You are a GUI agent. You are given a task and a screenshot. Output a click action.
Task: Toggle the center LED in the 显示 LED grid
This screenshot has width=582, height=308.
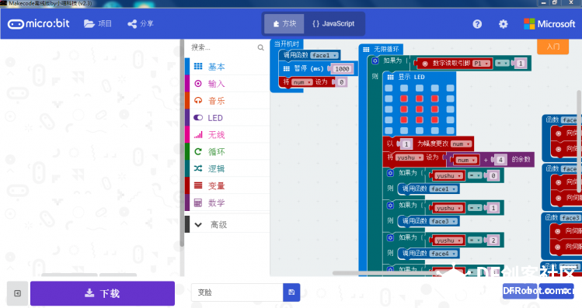[x=420, y=109]
